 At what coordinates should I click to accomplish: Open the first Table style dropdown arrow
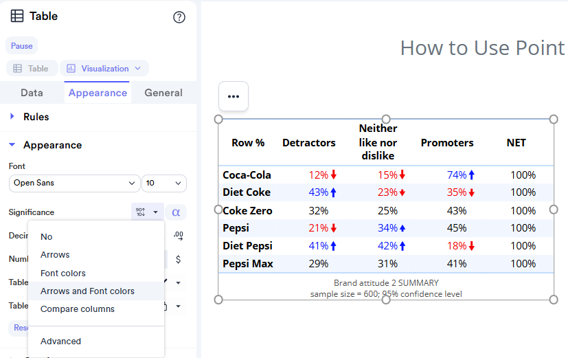178,282
